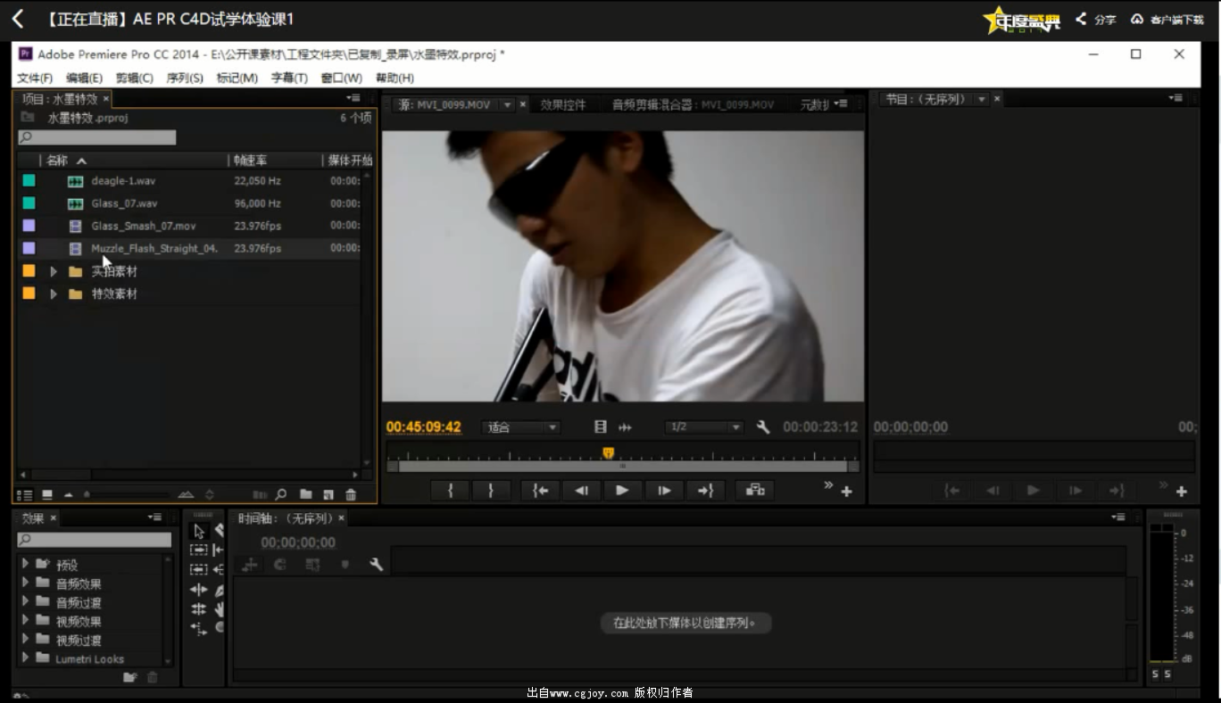Open the 标记(M) menu
This screenshot has height=703, width=1221.
pyautogui.click(x=237, y=78)
